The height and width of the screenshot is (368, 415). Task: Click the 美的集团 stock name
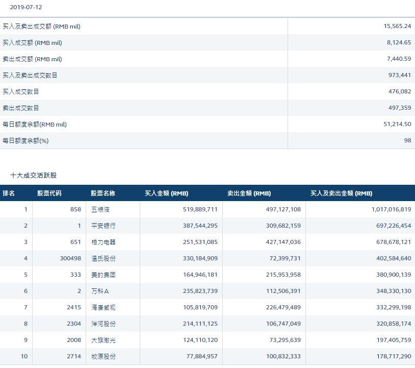[103, 275]
